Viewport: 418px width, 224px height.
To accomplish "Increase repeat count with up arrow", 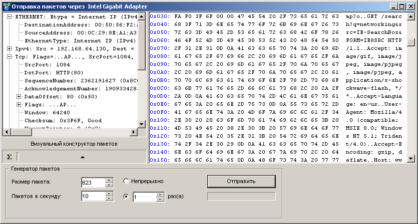I will [x=160, y=195].
